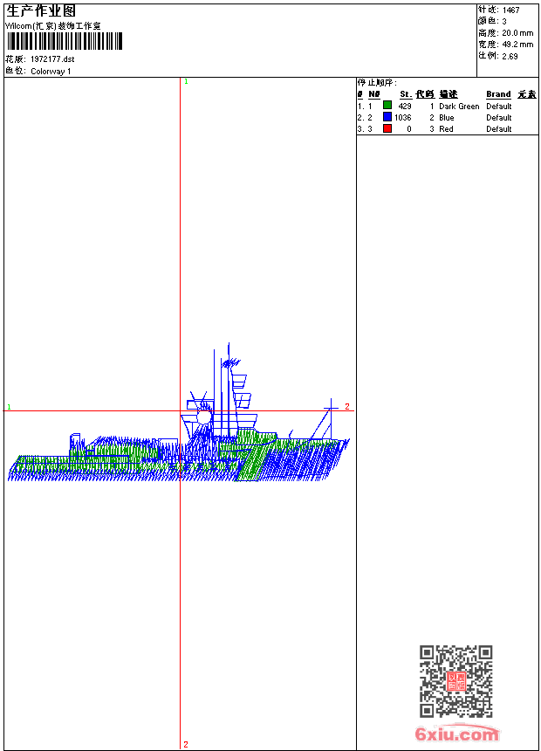This screenshot has width=541, height=751.
Task: Click the 描述 column header
Action: [x=449, y=94]
